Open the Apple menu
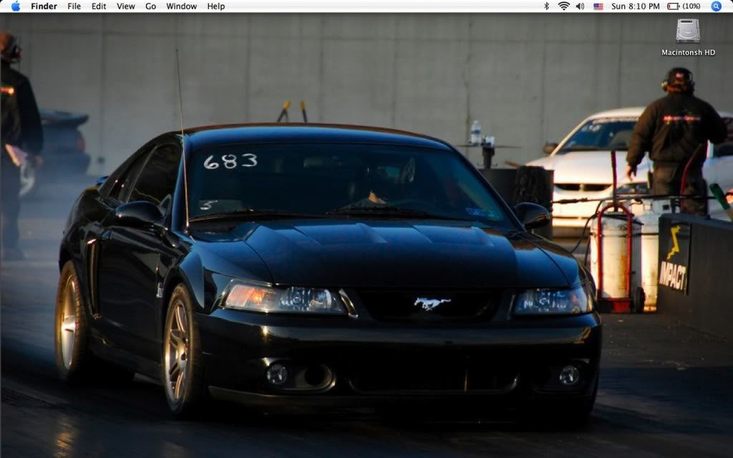The image size is (733, 458). pos(16,6)
